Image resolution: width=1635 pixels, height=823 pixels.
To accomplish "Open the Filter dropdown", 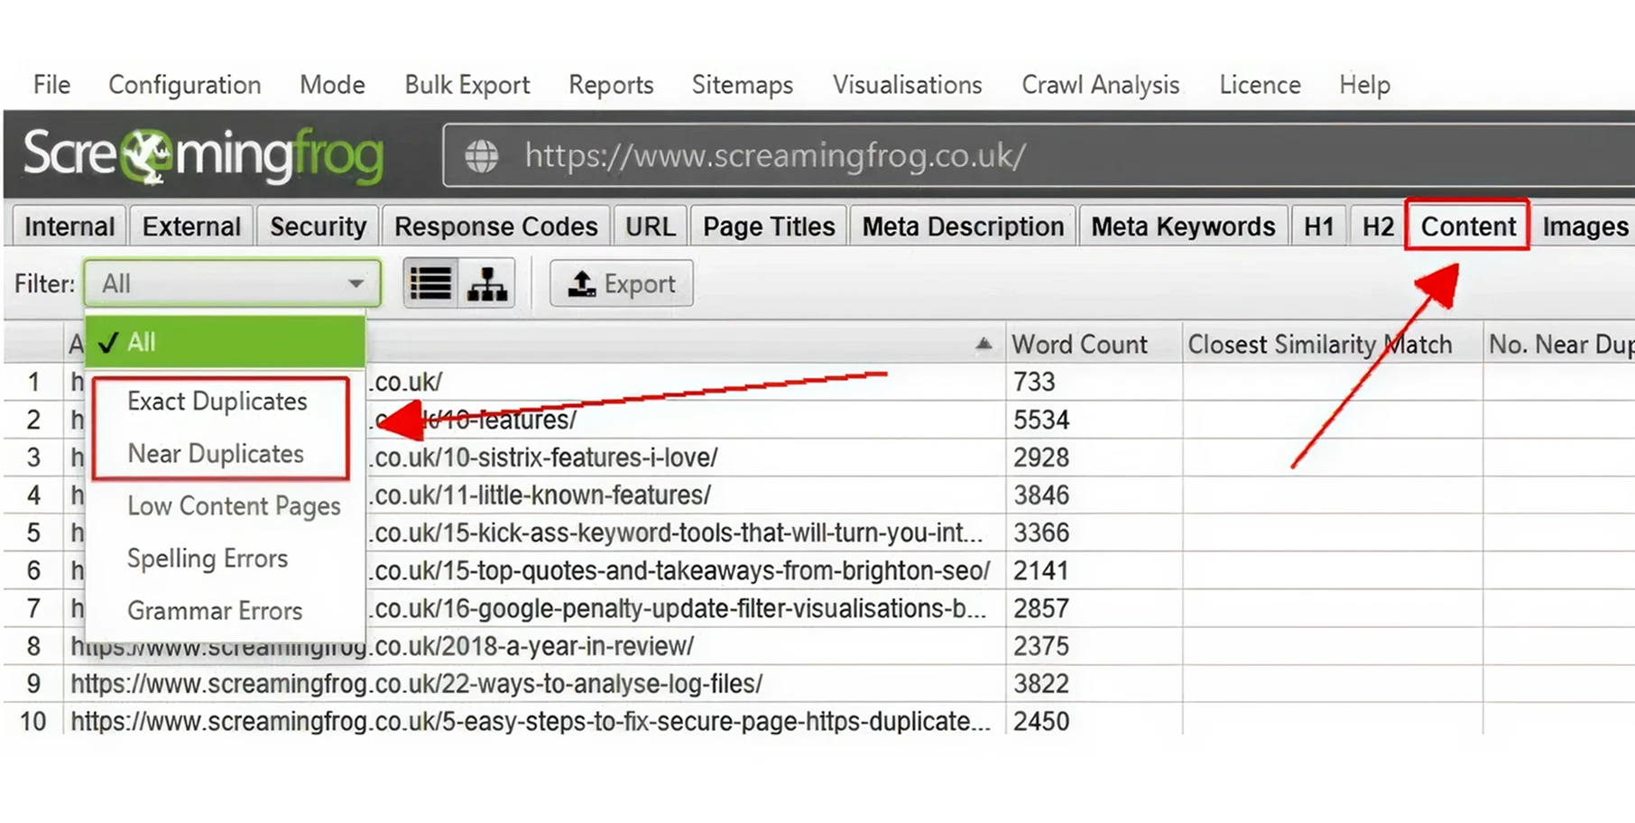I will click(232, 283).
